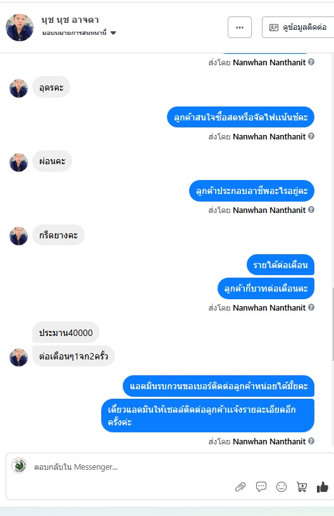Send a thumbs-up like

(x=322, y=487)
